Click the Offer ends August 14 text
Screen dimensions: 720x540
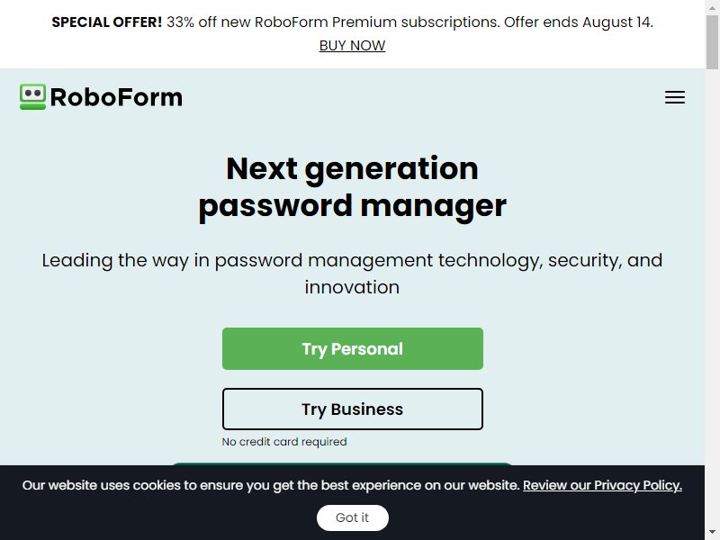tap(579, 22)
